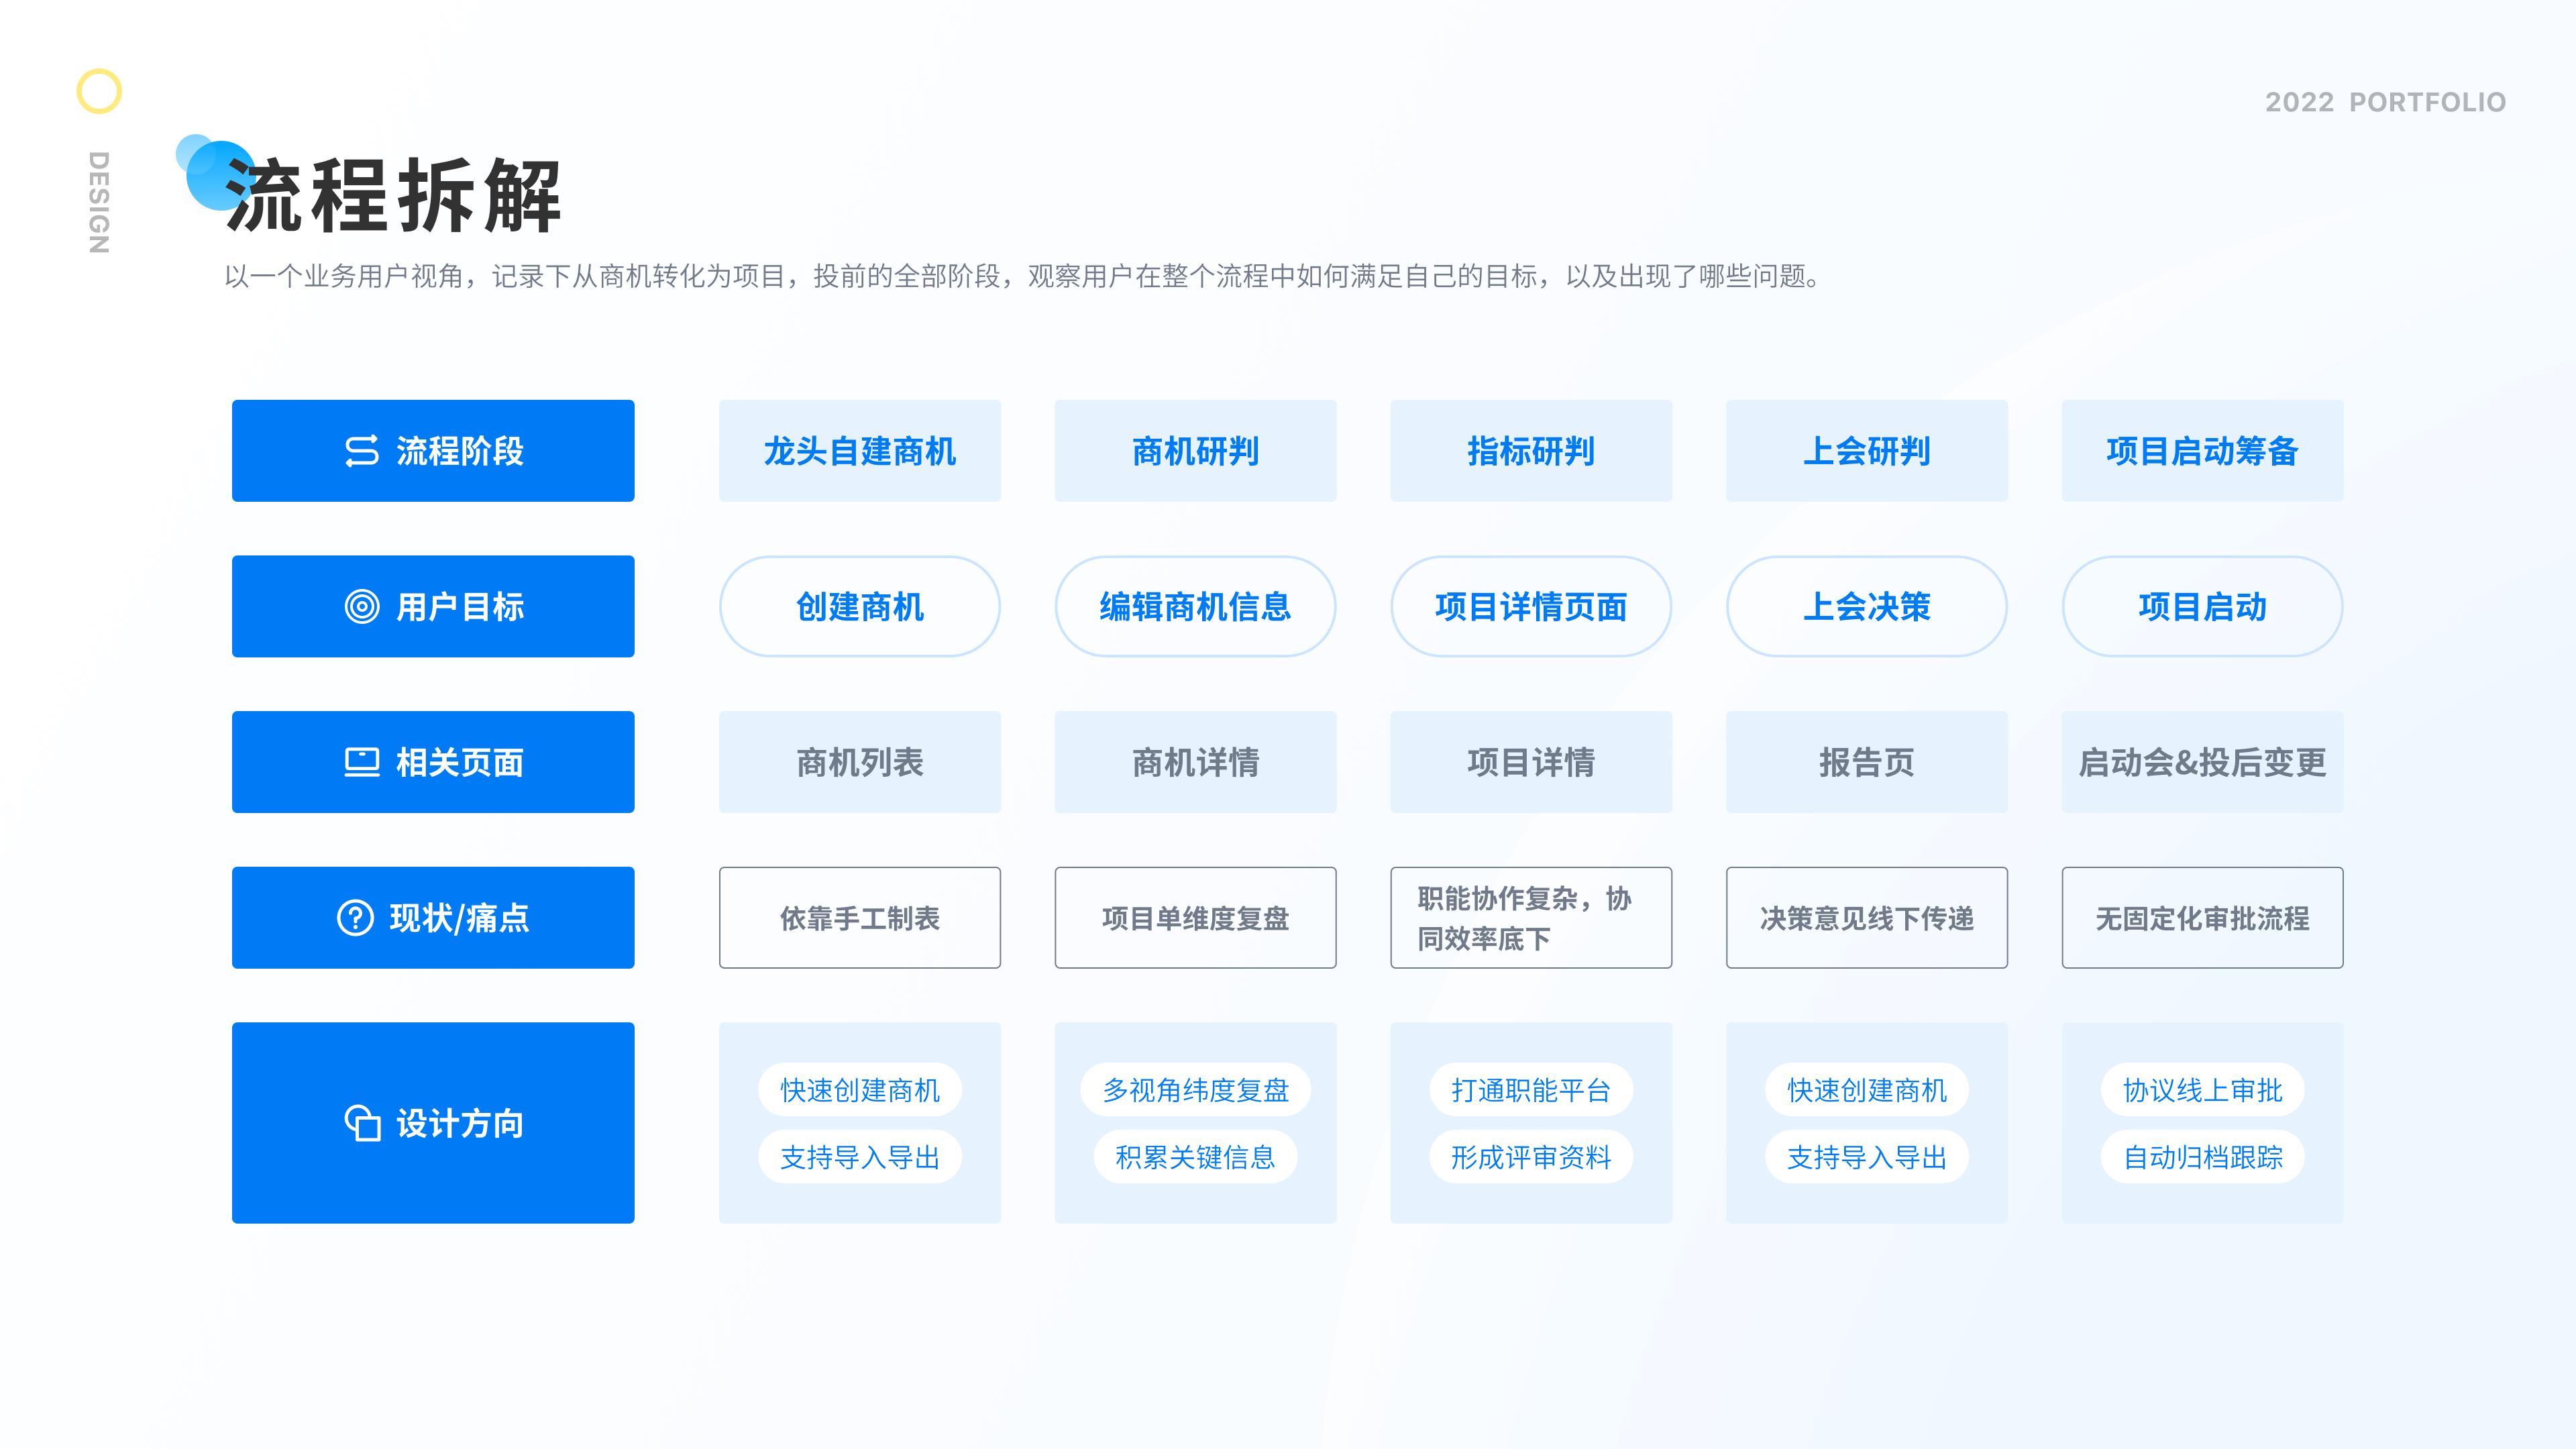Click the 依靠手工制表 pain point box
The width and height of the screenshot is (2576, 1449).
pyautogui.click(x=860, y=918)
